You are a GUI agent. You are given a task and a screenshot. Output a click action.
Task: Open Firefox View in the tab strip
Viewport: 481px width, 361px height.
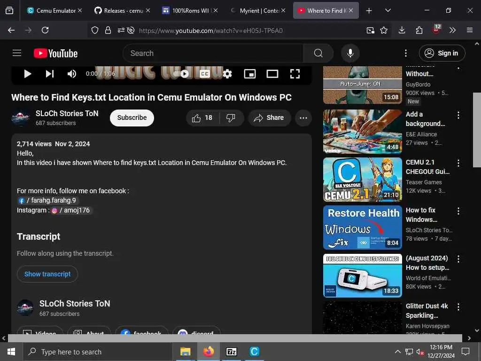coord(9,10)
